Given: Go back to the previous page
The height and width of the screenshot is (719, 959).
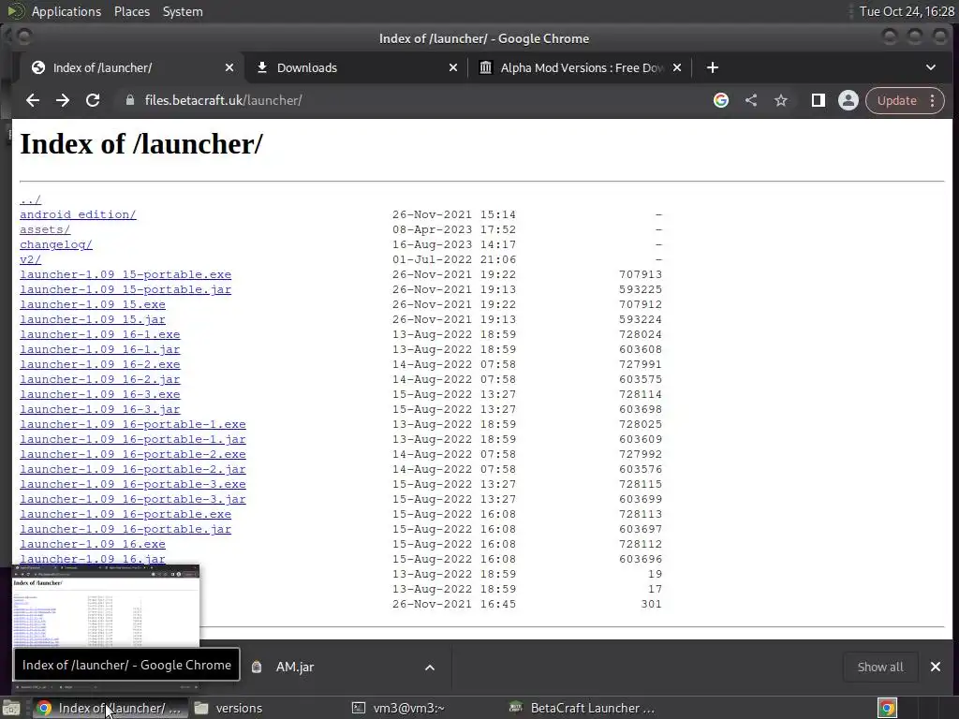Looking at the screenshot, I should [33, 100].
